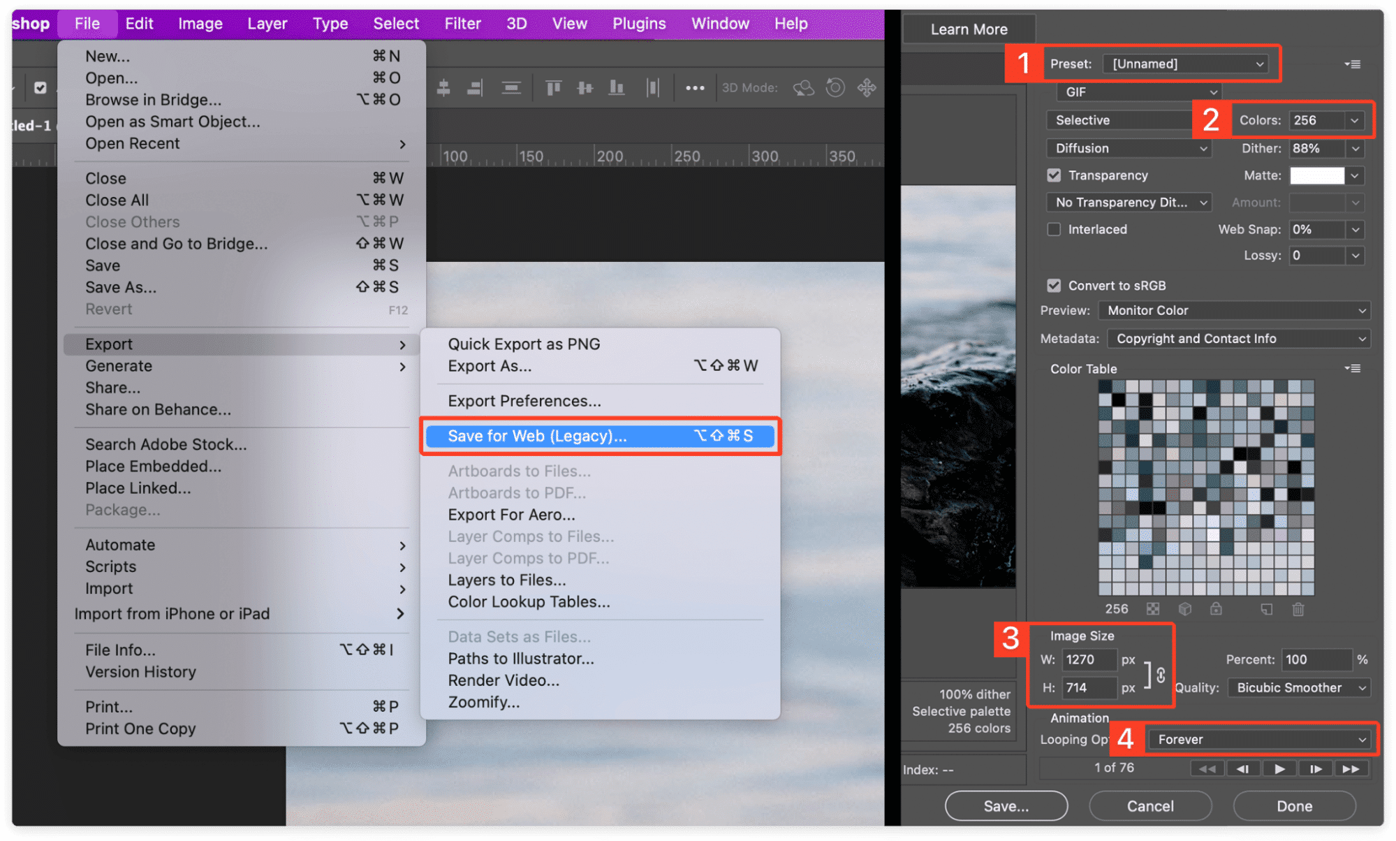Viewport: 1396px width, 841px height.
Task: Click the web-shift colors cube icon
Action: tap(1185, 609)
